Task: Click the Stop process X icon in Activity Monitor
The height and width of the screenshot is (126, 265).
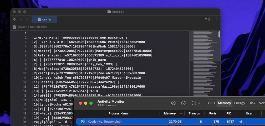Action: coord(173,103)
